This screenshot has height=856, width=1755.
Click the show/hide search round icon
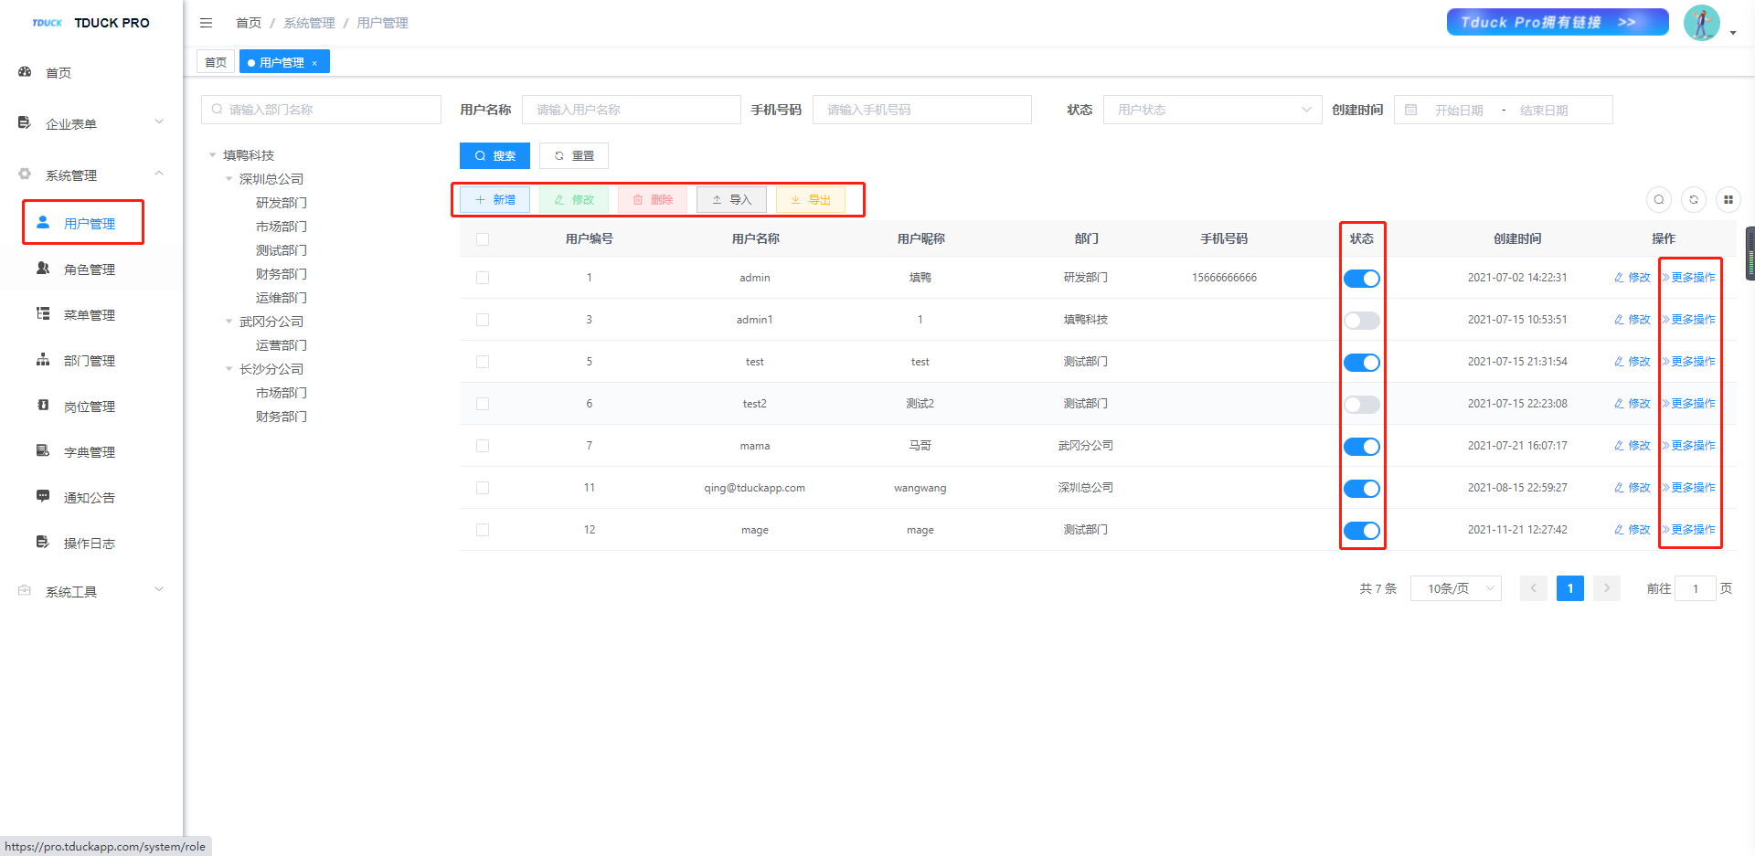coord(1658,199)
